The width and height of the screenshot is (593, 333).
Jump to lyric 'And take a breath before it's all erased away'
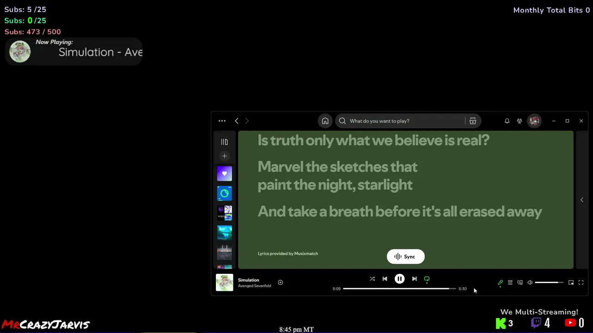pyautogui.click(x=400, y=212)
